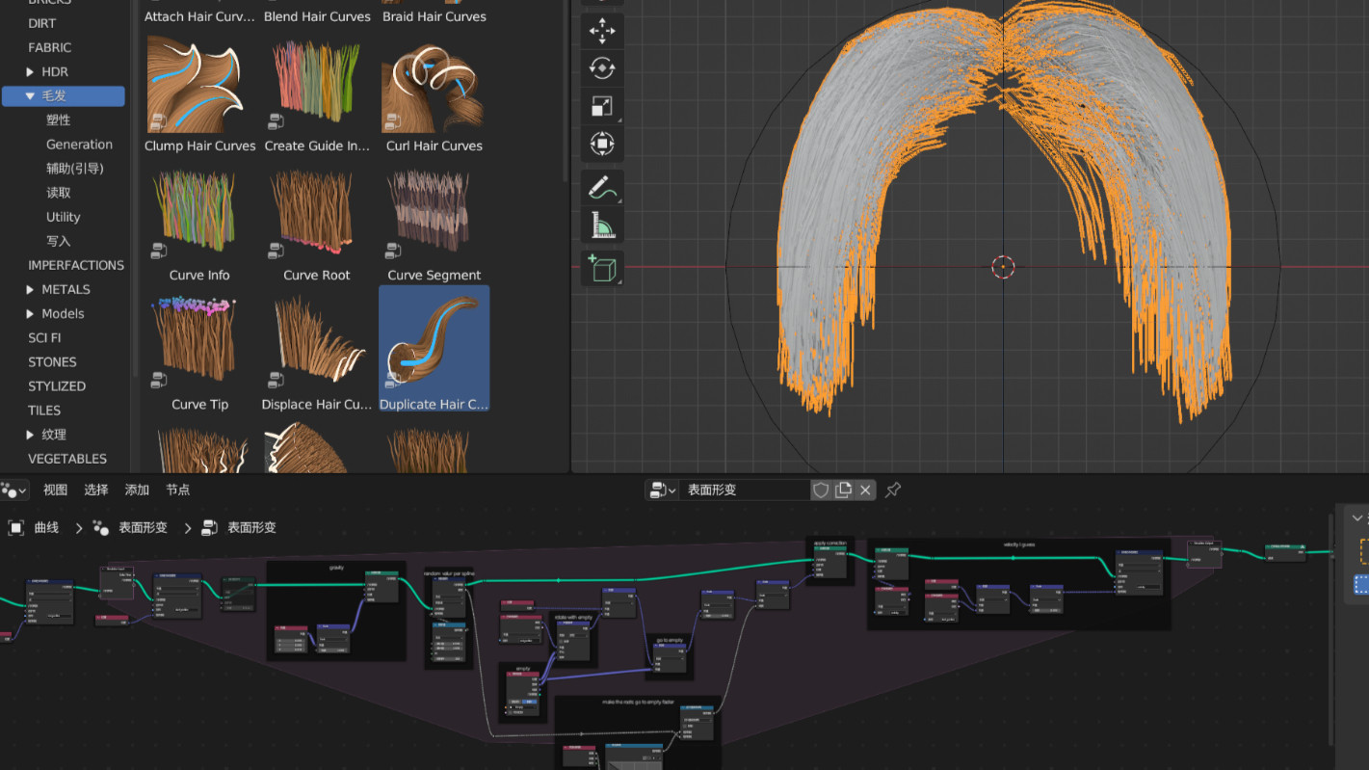This screenshot has width=1369, height=770.
Task: Pick the Annotate pencil tool
Action: point(602,187)
